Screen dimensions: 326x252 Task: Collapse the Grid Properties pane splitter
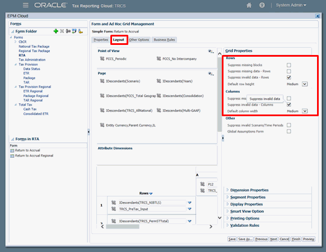click(x=223, y=138)
